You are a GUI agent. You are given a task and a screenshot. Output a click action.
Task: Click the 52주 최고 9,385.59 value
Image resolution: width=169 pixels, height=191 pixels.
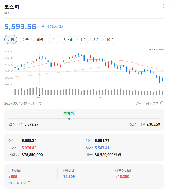tap(153, 124)
